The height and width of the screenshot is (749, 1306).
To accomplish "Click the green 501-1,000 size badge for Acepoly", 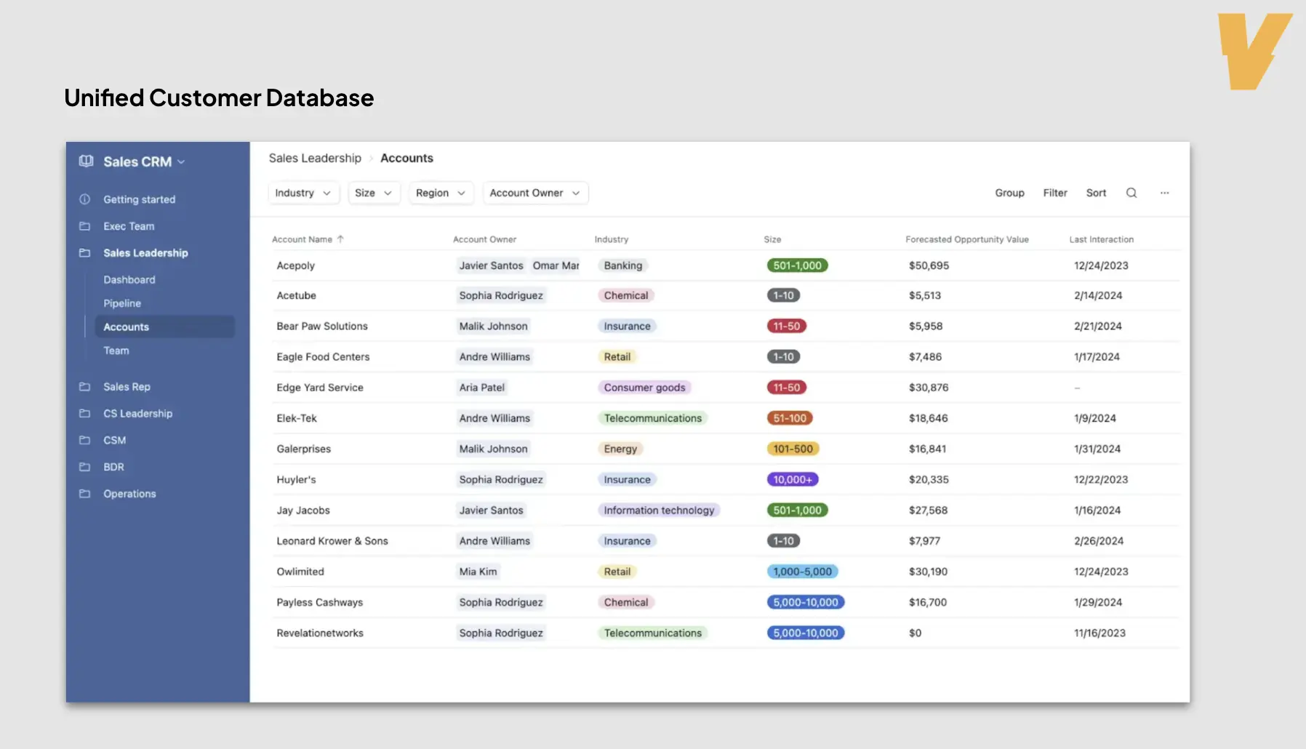I will click(797, 265).
